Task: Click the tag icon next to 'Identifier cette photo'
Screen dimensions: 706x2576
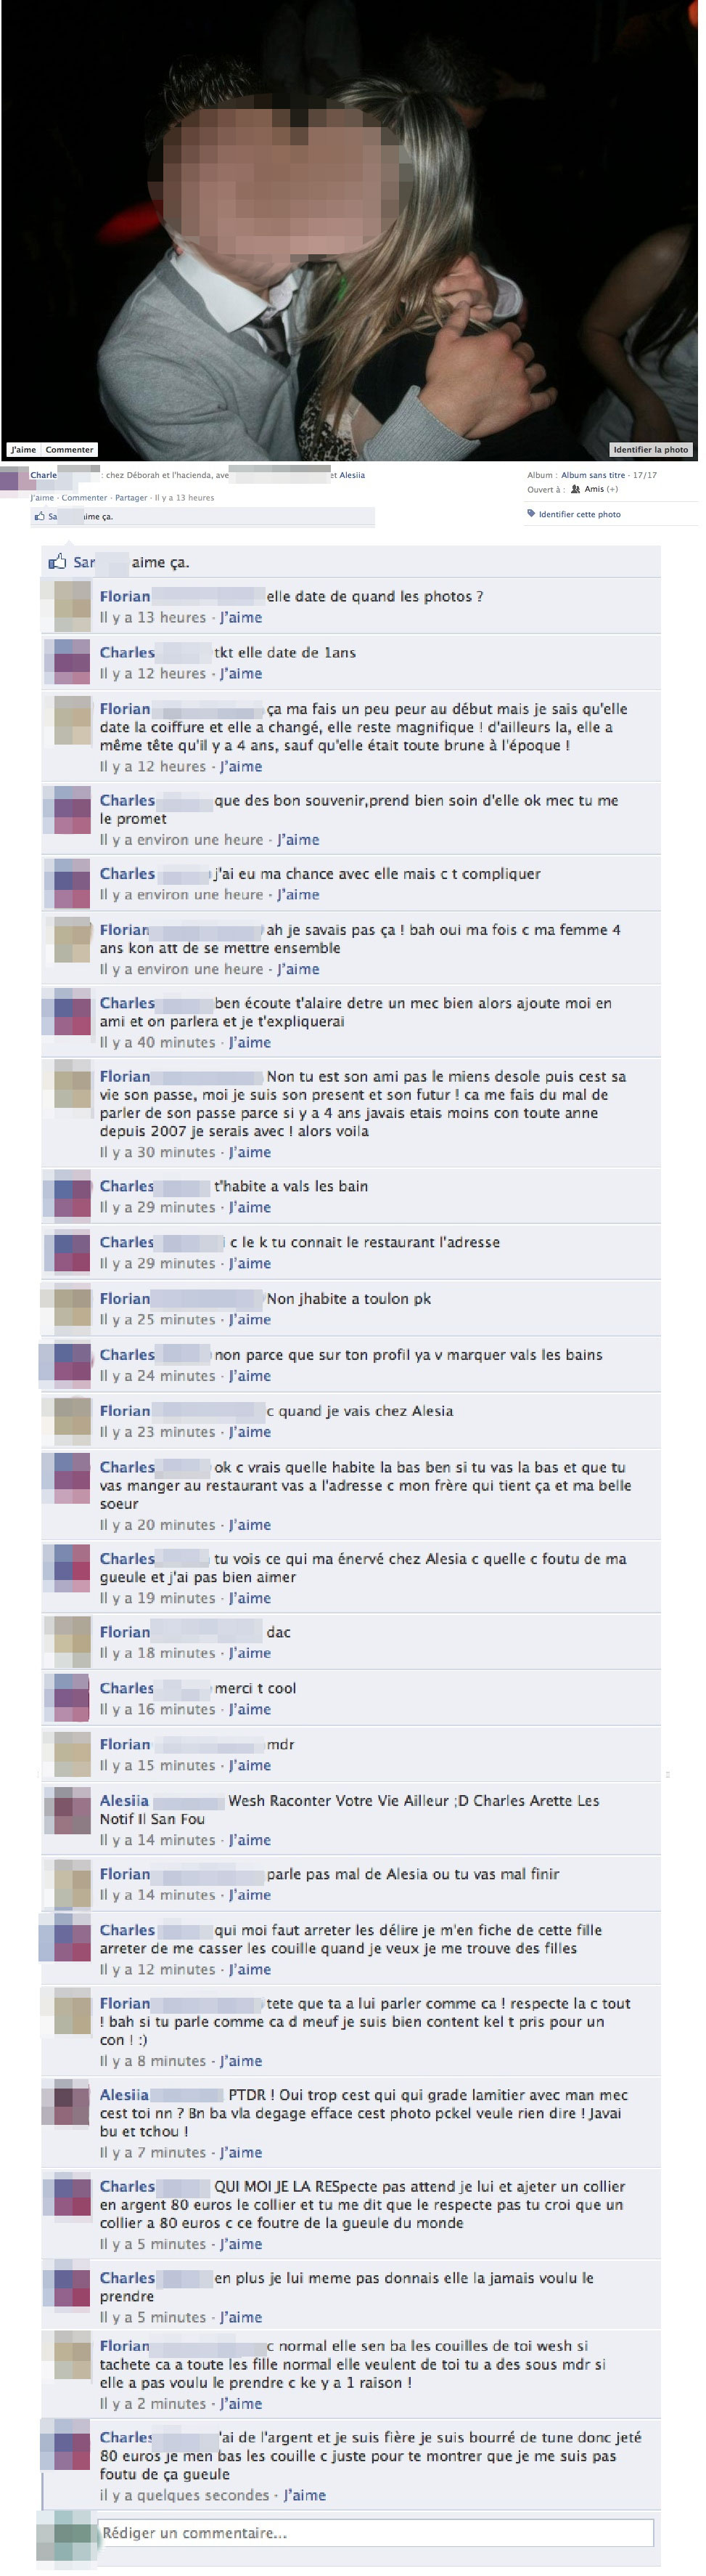Action: pyautogui.click(x=531, y=514)
